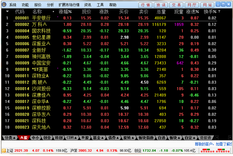
Task: Open the 扩展市场行情 menu
Action: coord(69,5)
